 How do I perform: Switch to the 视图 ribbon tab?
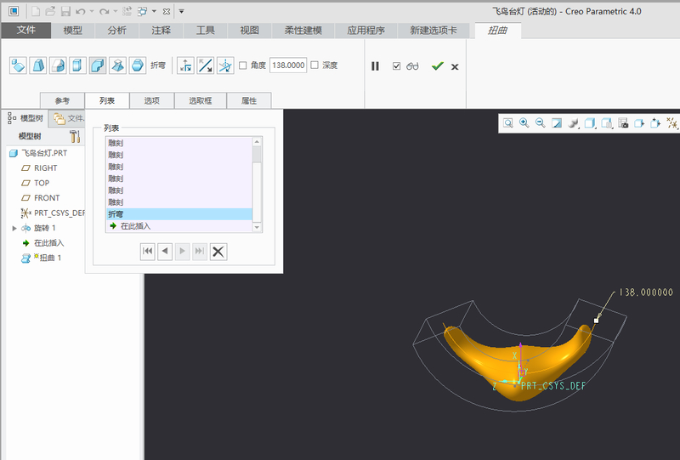coord(249,31)
